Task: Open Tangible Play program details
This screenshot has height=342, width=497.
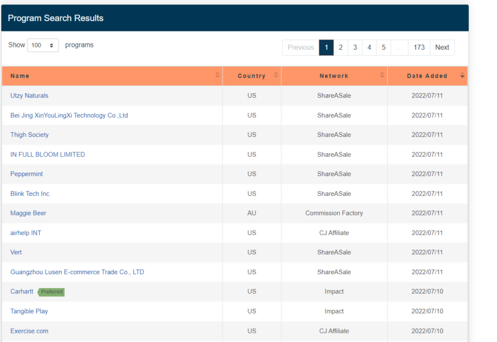Action: pyautogui.click(x=29, y=311)
